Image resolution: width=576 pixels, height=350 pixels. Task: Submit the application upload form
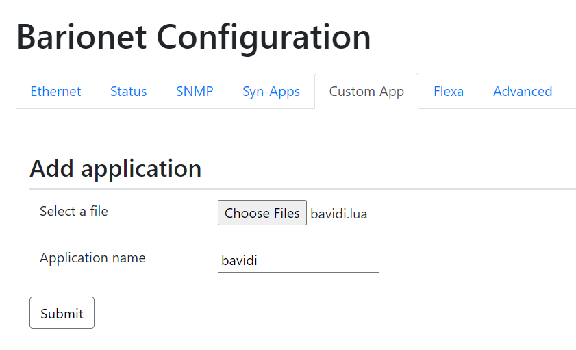click(x=62, y=313)
